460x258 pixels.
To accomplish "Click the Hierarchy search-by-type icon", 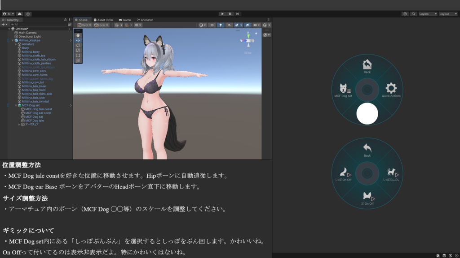I will click(70, 25).
